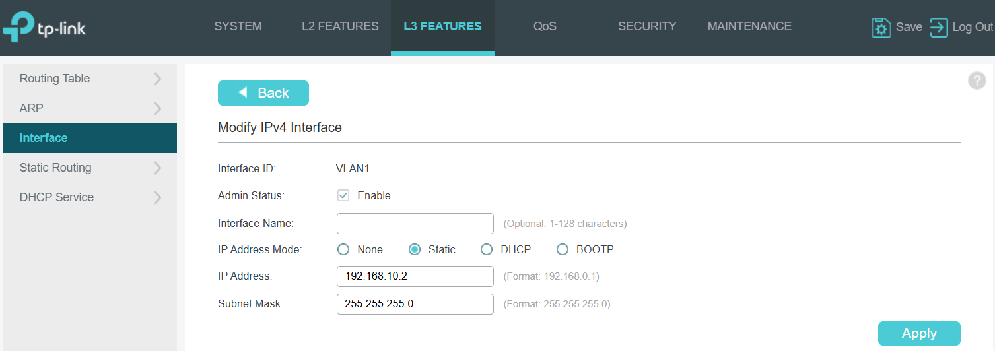This screenshot has width=995, height=351.
Task: Open the L2 FEATURES tab
Action: pos(340,26)
